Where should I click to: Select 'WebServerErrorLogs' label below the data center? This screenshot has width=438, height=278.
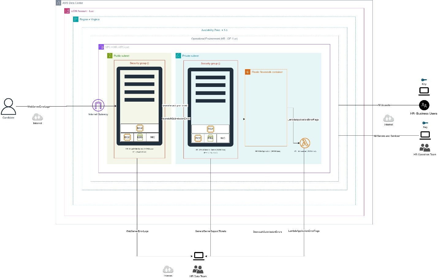(137, 231)
